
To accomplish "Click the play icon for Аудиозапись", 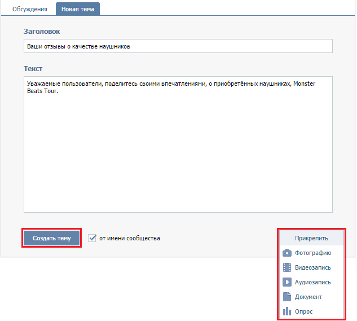I will (287, 282).
